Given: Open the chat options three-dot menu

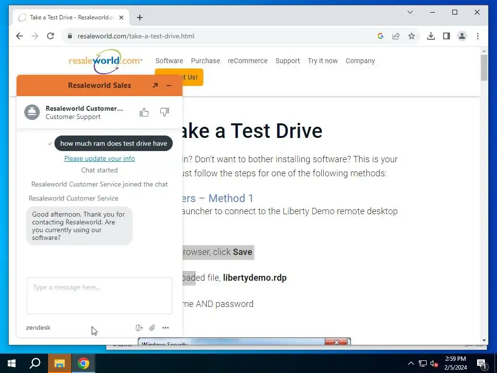Looking at the screenshot, I should [166, 328].
